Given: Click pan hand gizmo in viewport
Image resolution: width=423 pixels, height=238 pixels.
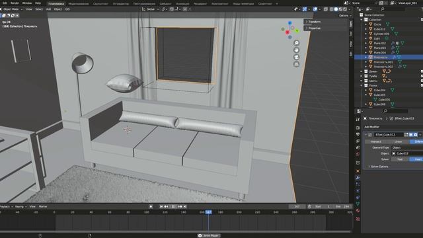Looking at the screenshot, I should tap(296, 50).
